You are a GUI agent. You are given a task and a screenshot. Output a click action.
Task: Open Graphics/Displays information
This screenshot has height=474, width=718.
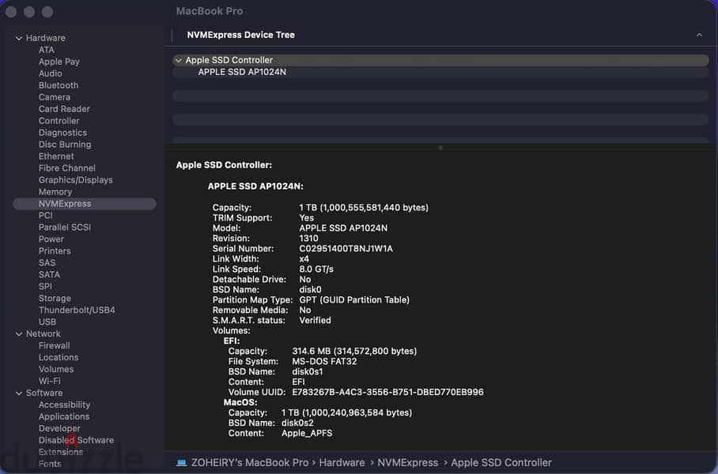76,180
